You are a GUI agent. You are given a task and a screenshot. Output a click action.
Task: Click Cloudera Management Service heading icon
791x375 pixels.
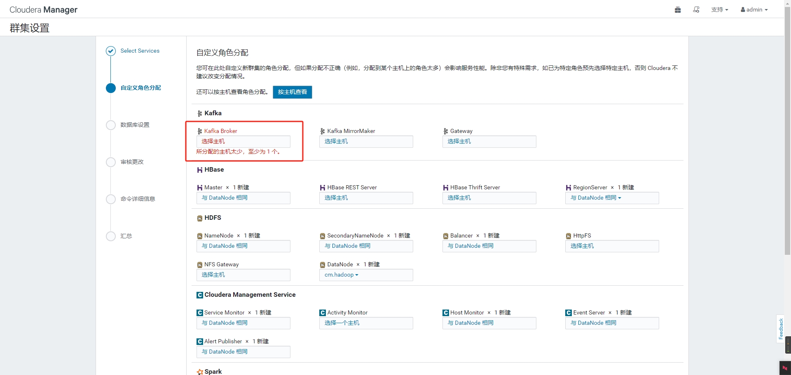pos(200,295)
